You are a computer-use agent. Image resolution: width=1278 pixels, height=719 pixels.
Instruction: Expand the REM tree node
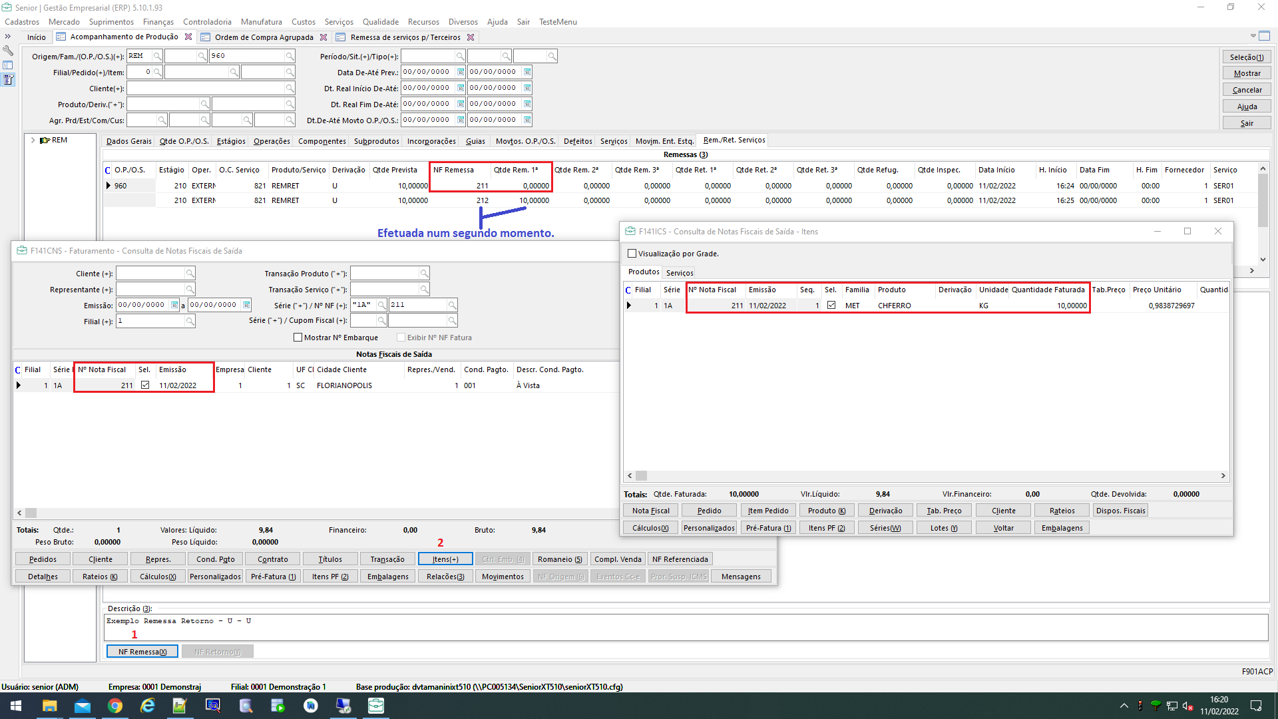(x=33, y=140)
